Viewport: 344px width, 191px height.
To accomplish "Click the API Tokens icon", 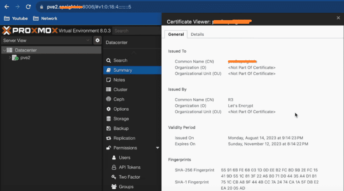I will click(114, 167).
